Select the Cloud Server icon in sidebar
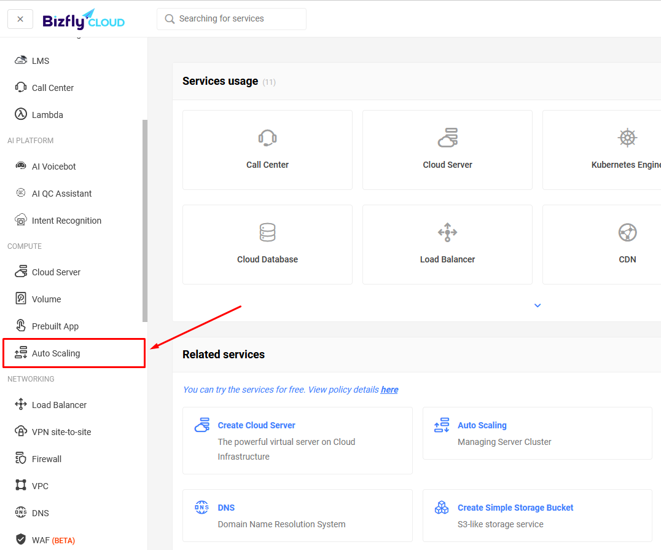 click(21, 271)
